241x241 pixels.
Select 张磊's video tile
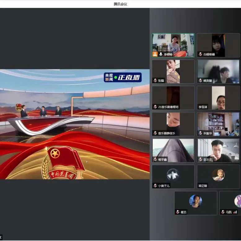(x=173, y=72)
